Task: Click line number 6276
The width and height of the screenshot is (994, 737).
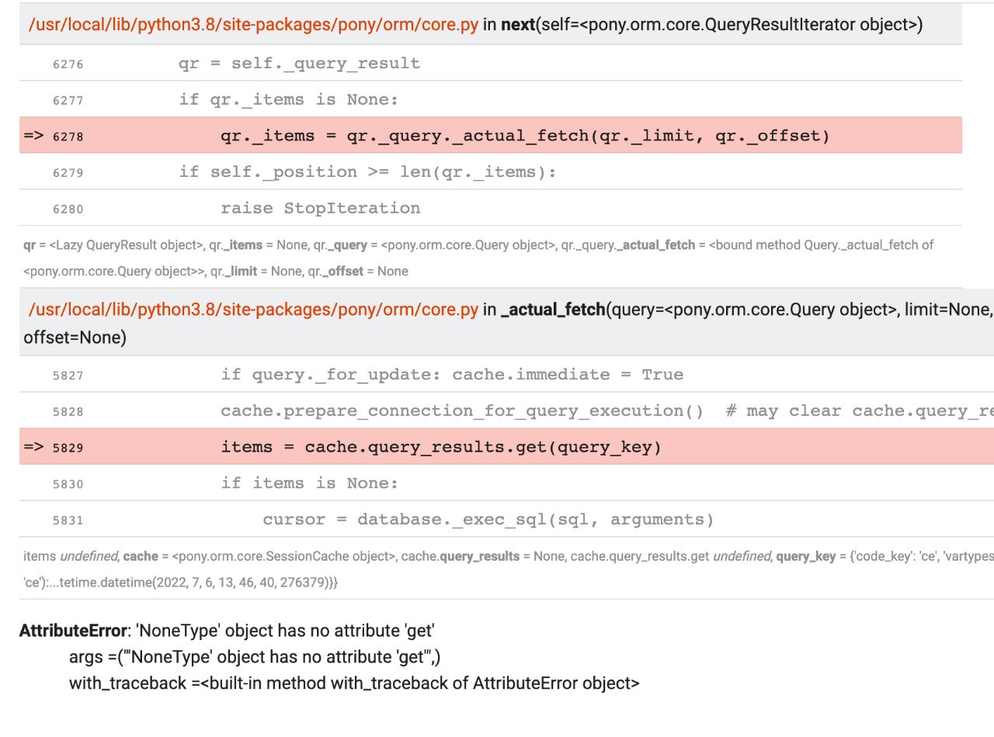Action: pyautogui.click(x=68, y=64)
